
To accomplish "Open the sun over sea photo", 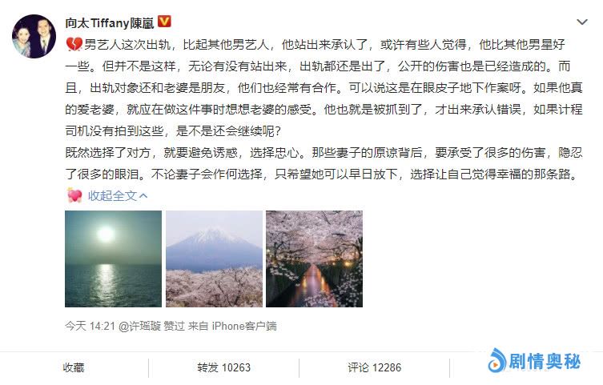I will pyautogui.click(x=113, y=259).
